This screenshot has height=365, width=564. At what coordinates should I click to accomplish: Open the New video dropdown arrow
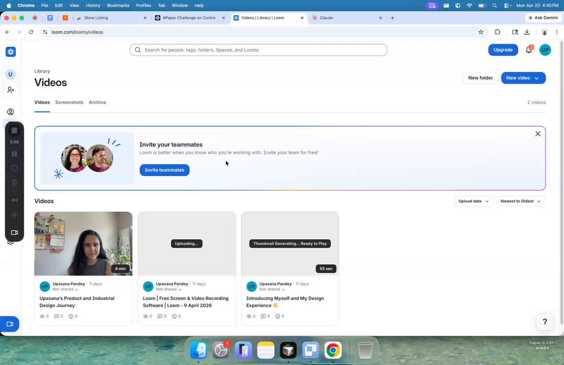coord(537,78)
